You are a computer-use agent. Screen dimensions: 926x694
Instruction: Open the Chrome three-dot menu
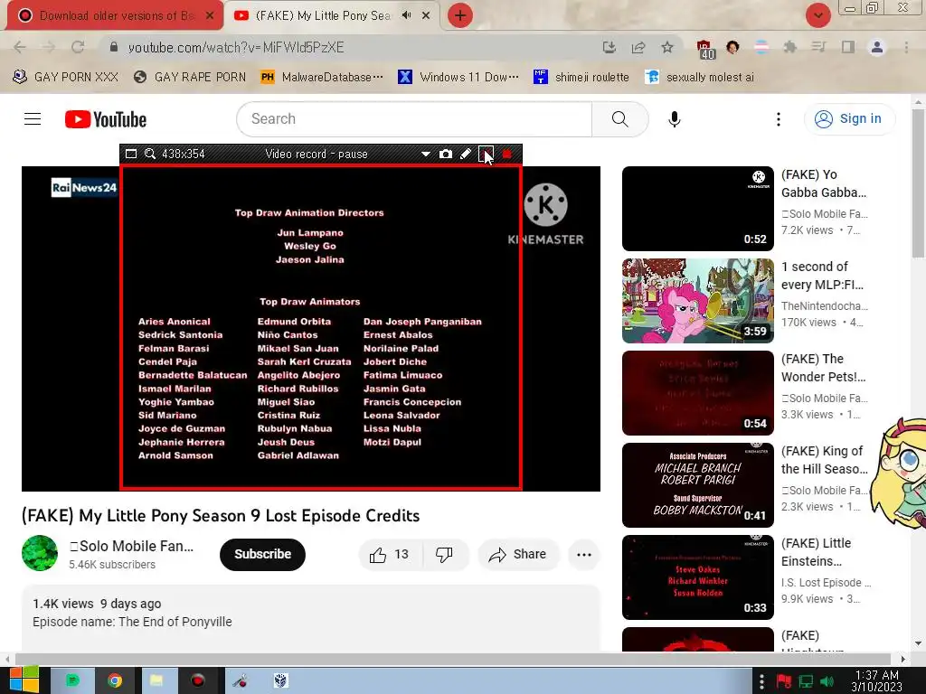(x=906, y=47)
